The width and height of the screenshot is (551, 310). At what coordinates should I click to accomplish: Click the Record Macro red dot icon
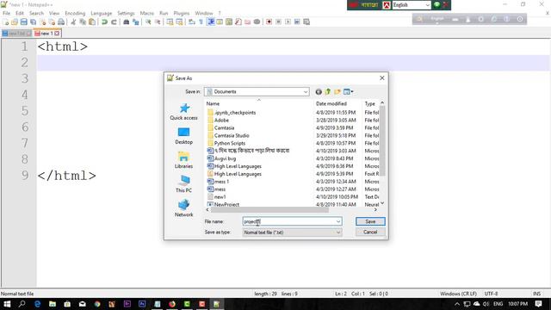(x=269, y=22)
